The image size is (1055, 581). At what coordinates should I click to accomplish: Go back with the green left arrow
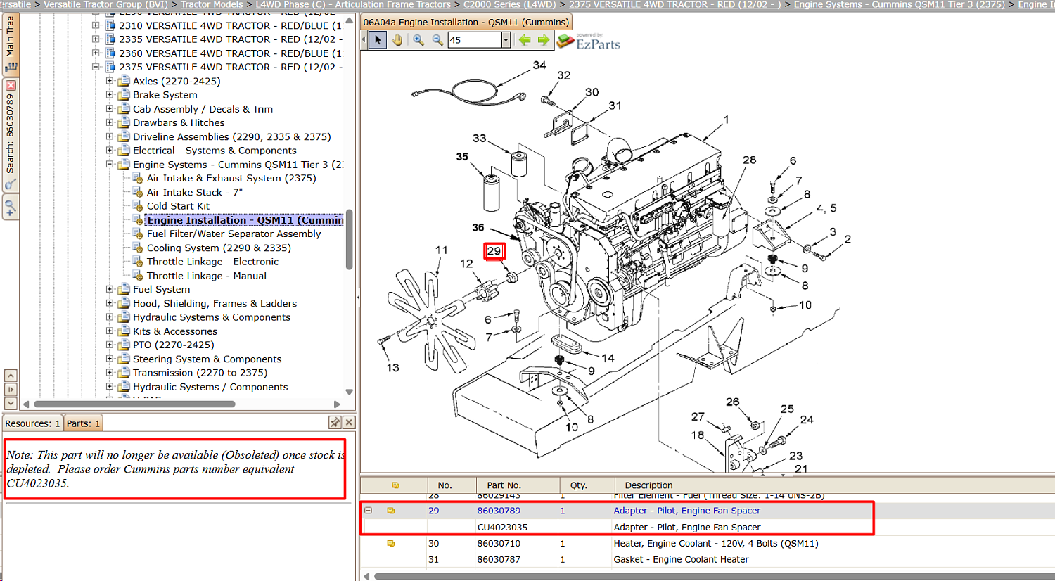pyautogui.click(x=525, y=40)
